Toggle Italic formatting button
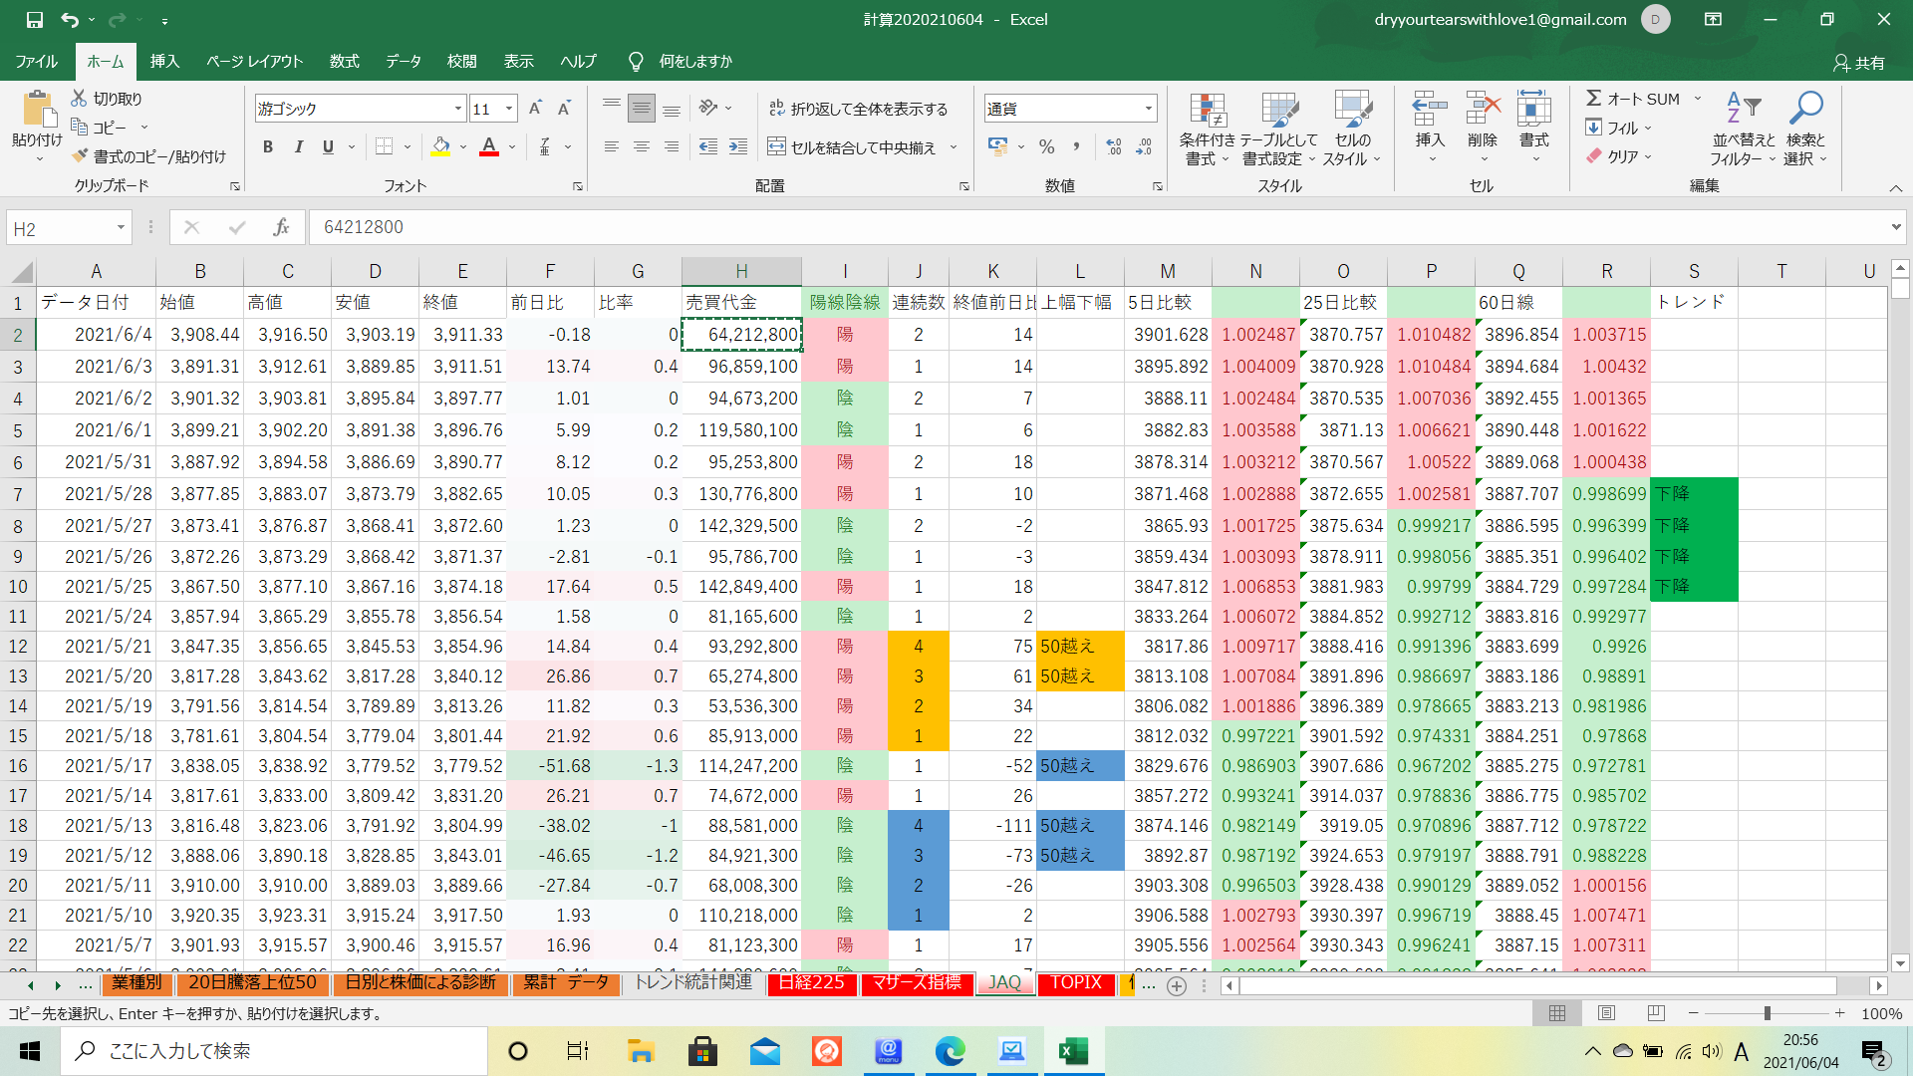The height and width of the screenshot is (1076, 1913). [x=298, y=146]
